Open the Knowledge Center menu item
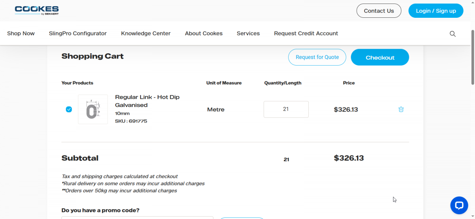Screen dimensions: 475x219 [146, 34]
